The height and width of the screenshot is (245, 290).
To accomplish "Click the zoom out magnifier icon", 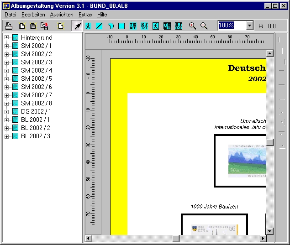I will [204, 26].
